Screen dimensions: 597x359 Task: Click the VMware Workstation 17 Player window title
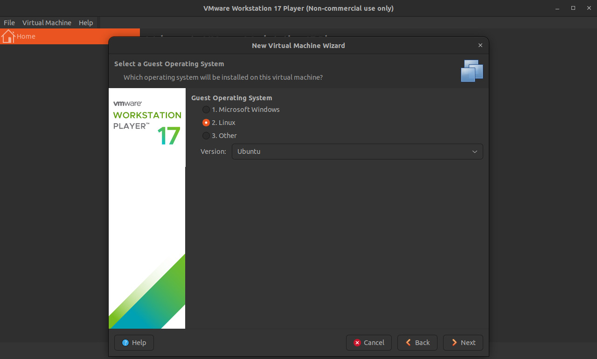(298, 8)
